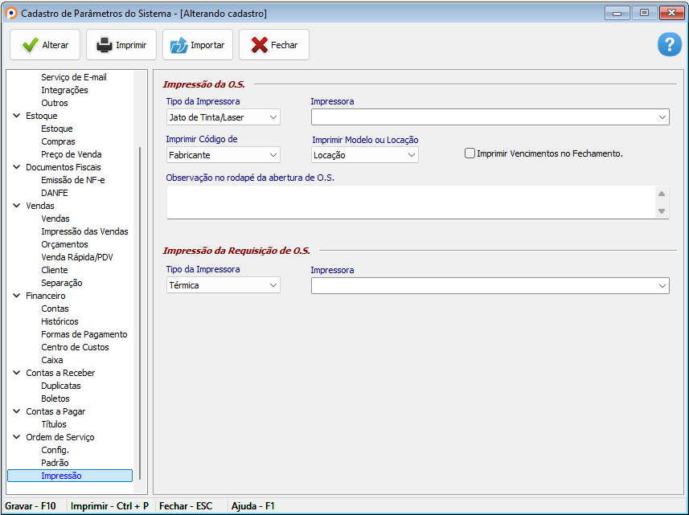This screenshot has height=515, width=689.
Task: Open Venda Rápida/PDV settings in tree
Action: 76,257
